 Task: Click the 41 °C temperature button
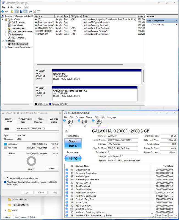73,158
